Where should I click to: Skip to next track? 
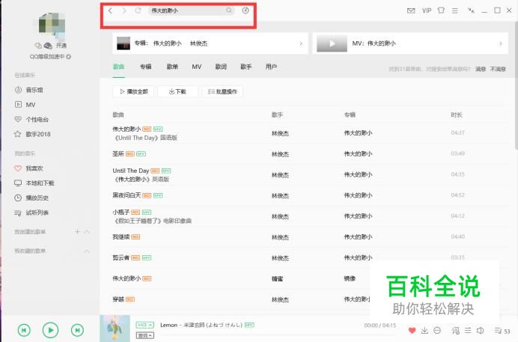tap(77, 330)
